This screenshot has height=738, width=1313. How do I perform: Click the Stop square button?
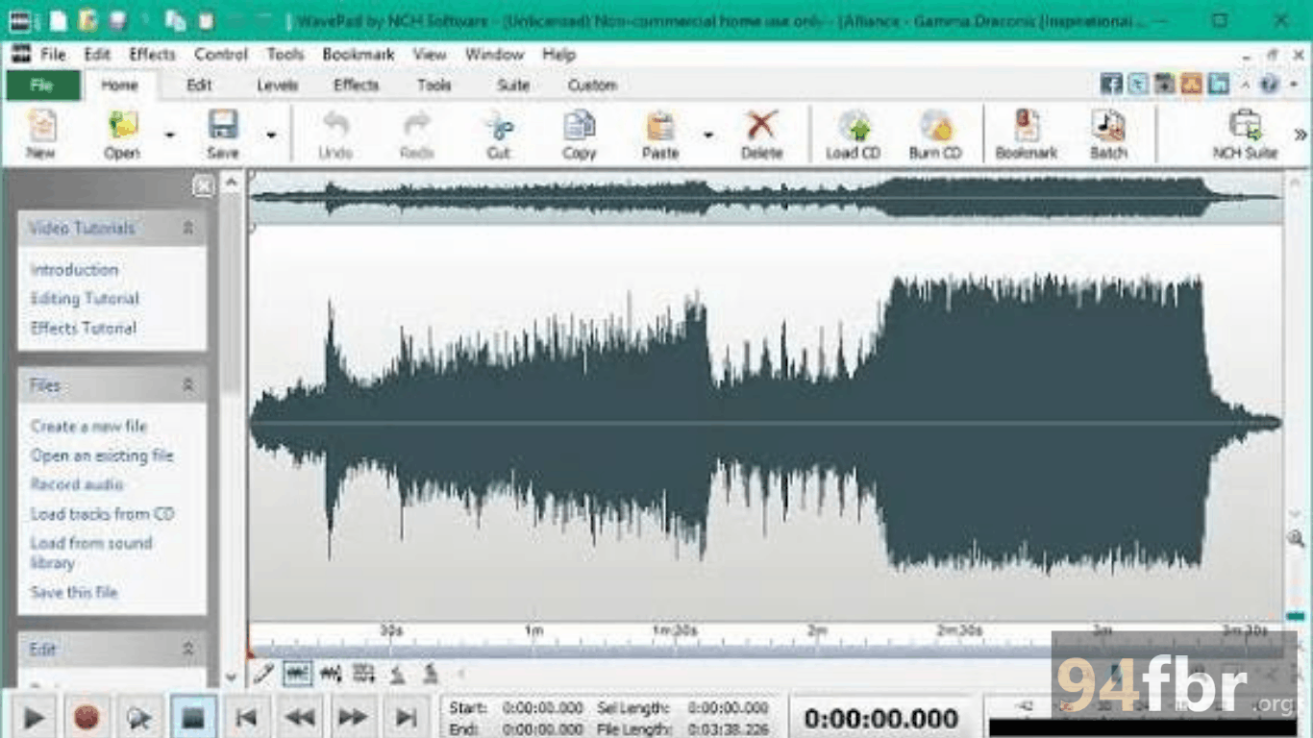tap(193, 717)
